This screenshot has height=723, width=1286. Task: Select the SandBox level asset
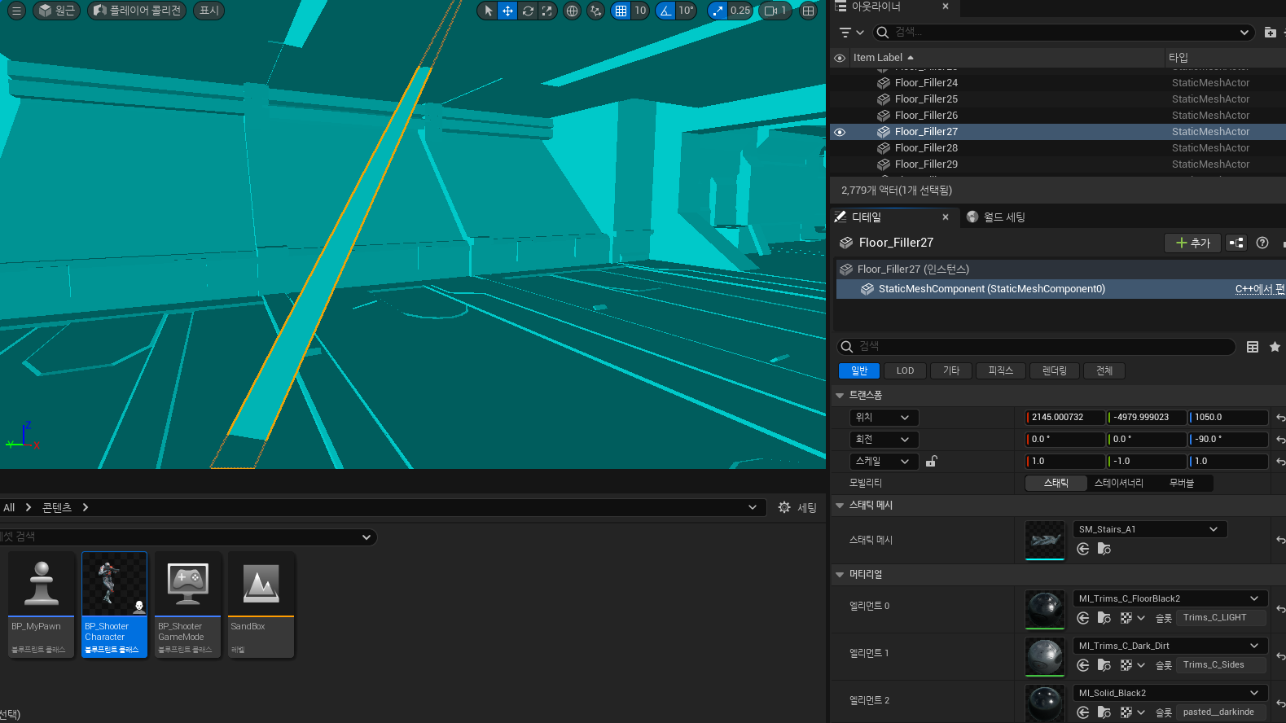click(x=261, y=604)
